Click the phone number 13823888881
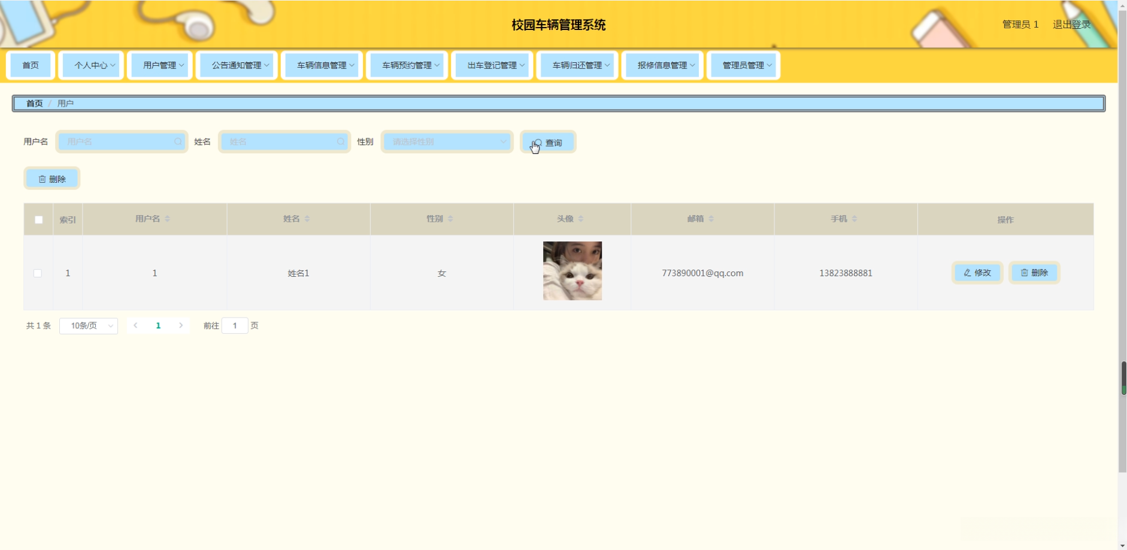Viewport: 1127px width, 550px height. pos(846,273)
